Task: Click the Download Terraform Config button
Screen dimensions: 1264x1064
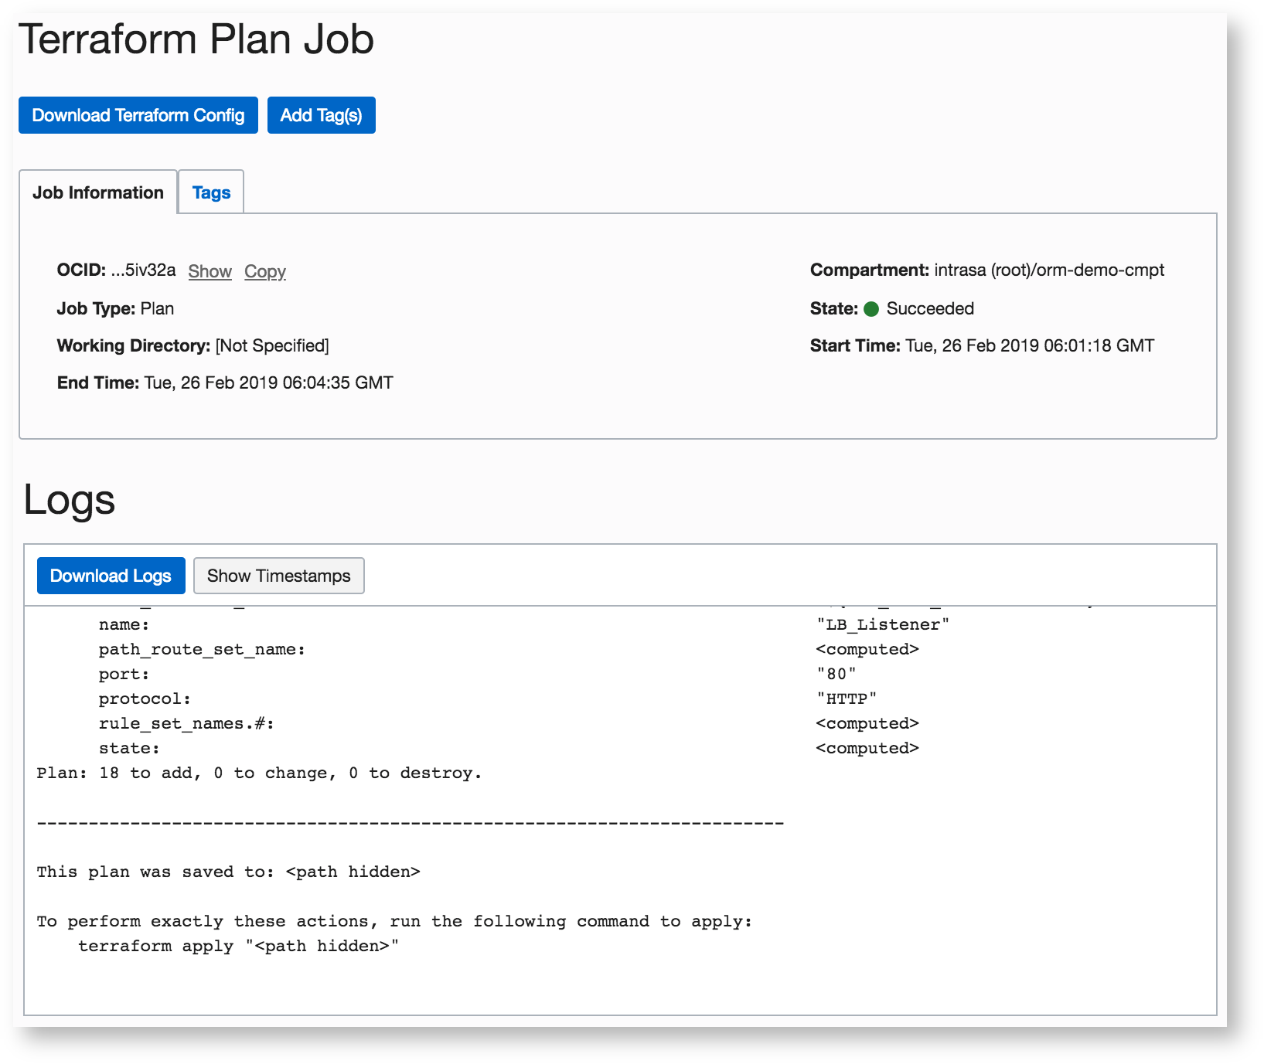Action: pyautogui.click(x=138, y=115)
